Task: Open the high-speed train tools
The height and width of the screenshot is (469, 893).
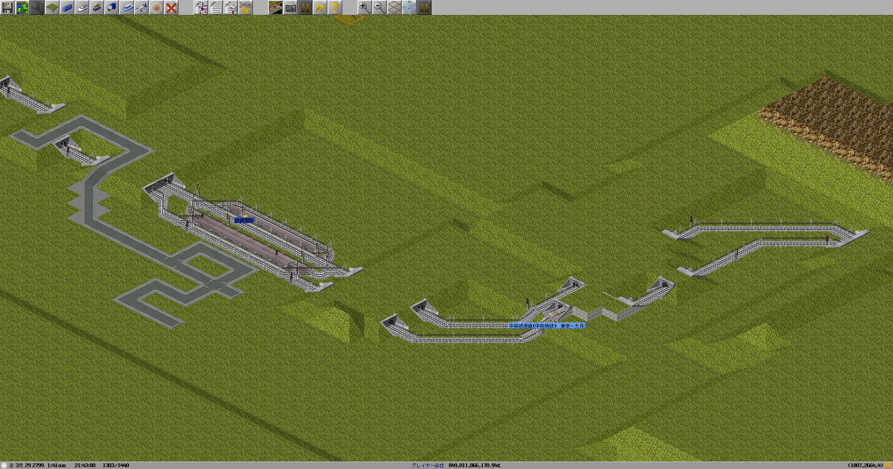Action: pyautogui.click(x=82, y=7)
